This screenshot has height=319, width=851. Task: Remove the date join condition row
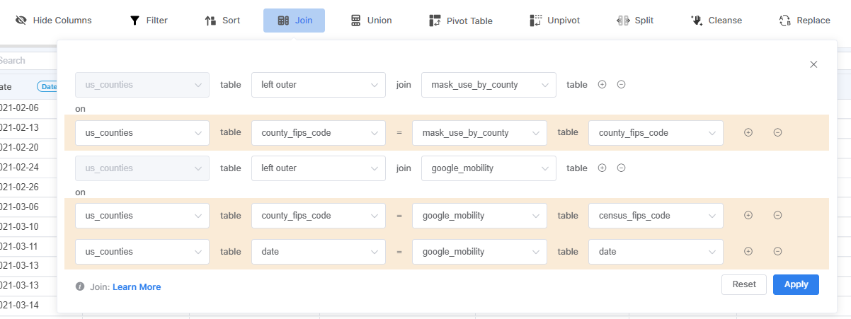click(x=777, y=251)
